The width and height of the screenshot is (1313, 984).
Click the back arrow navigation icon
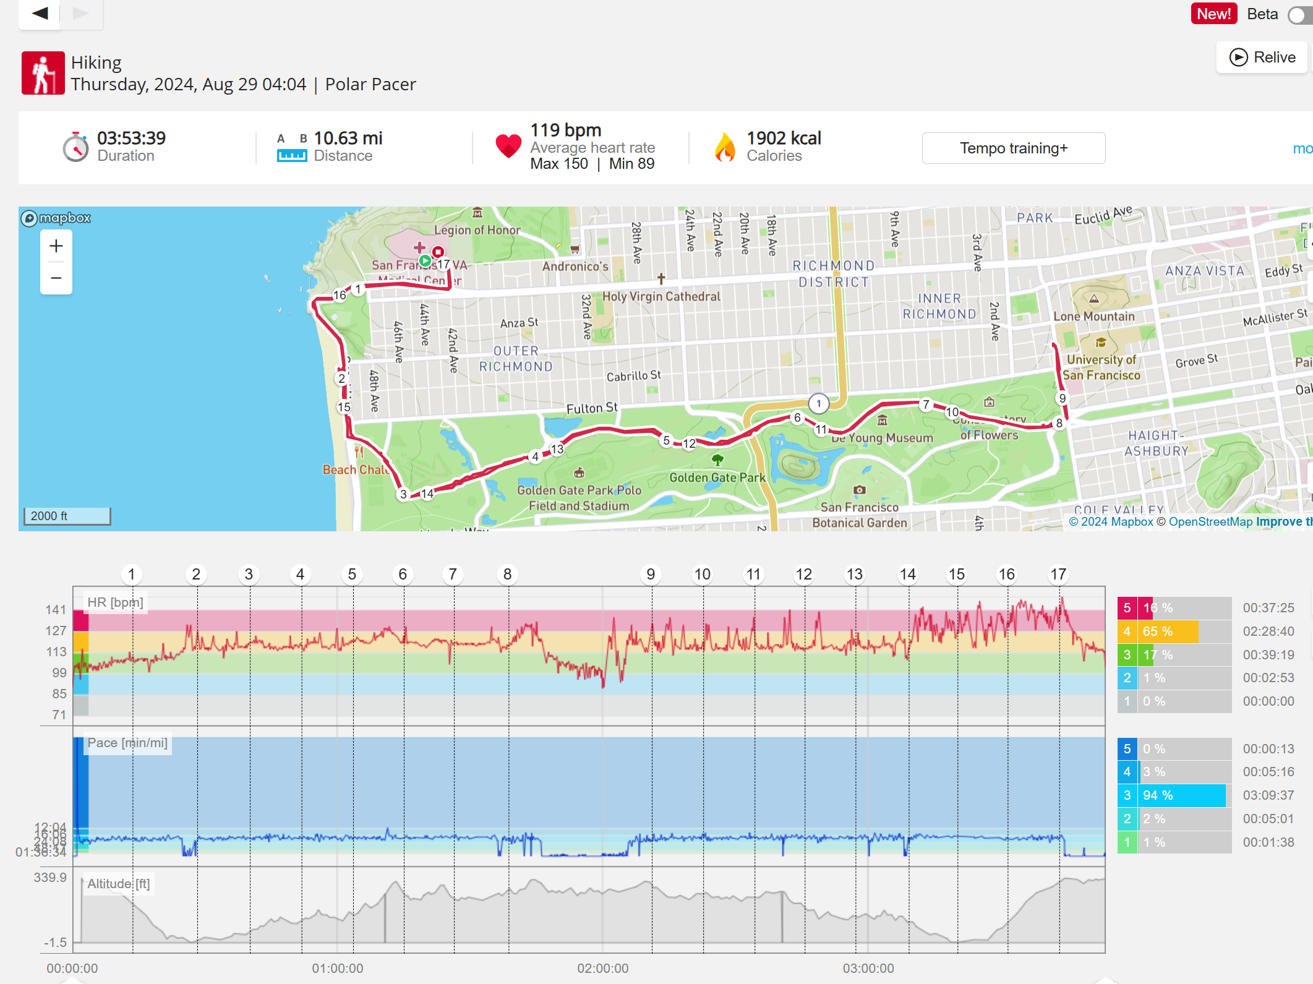[40, 13]
